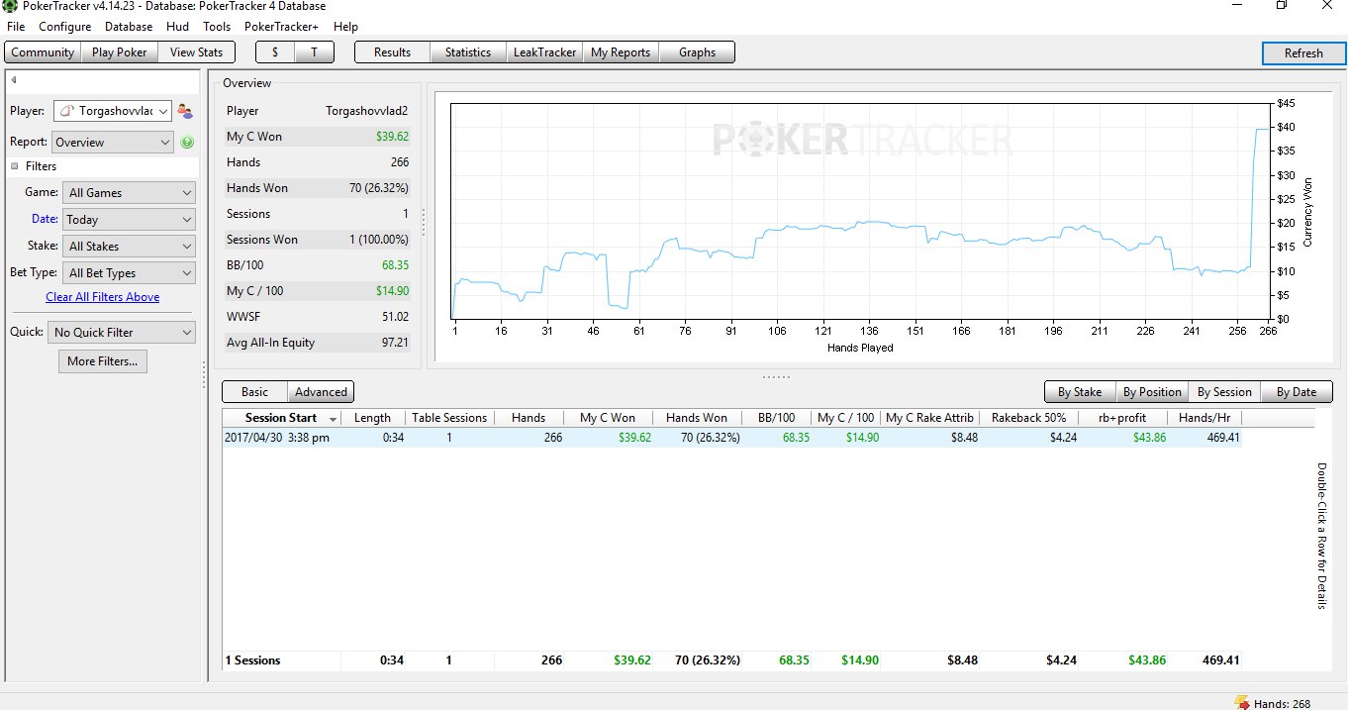Click the PokerTracker app icon in title bar

[10, 6]
